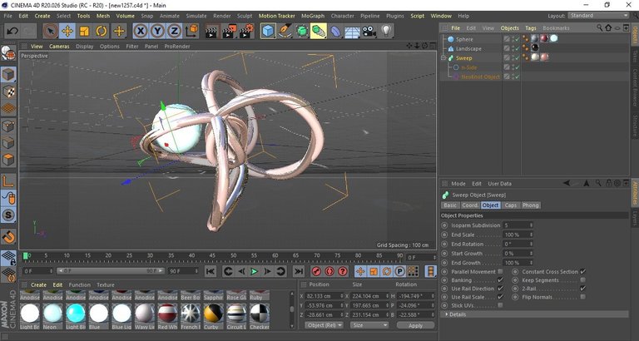Viewport: 639px width, 341px height.
Task: Click the Apply button in Coordinates
Action: click(415, 325)
